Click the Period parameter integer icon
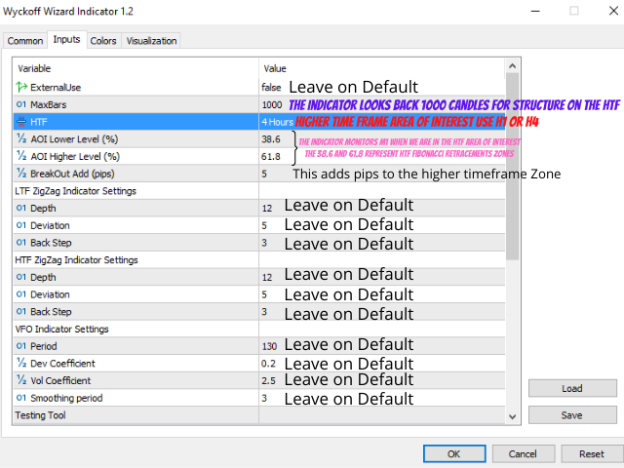 point(21,346)
